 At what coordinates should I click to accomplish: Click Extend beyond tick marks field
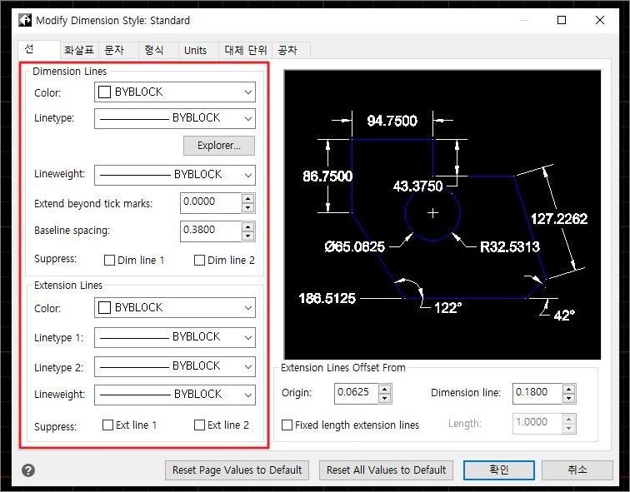tap(211, 202)
